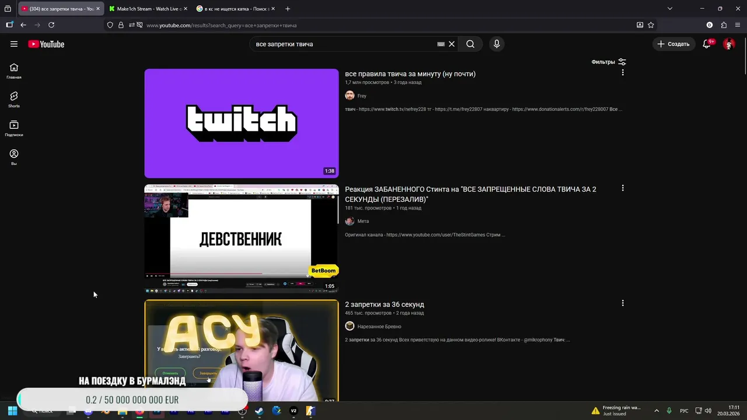Click the Нарезанное Бревно channel avatar

point(350,326)
